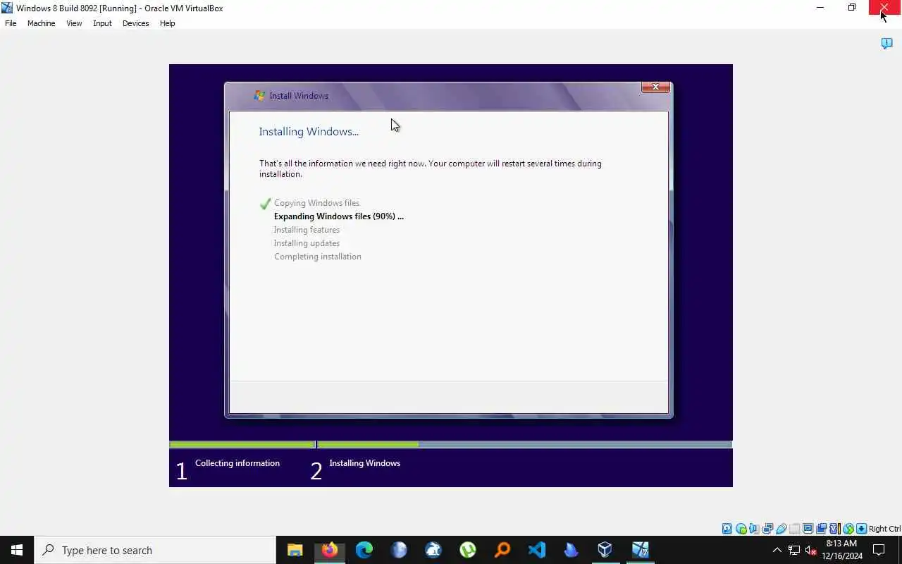Launch uTorrent from the taskbar
Viewport: 902px width, 564px height.
pyautogui.click(x=468, y=550)
